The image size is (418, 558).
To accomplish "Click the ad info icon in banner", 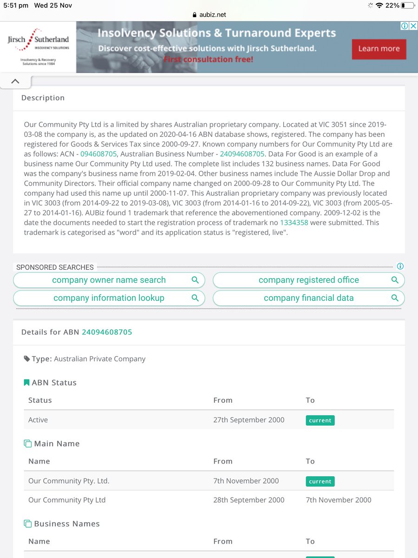I will coord(404,26).
